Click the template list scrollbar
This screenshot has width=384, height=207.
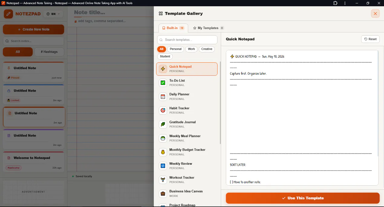click(x=220, y=103)
